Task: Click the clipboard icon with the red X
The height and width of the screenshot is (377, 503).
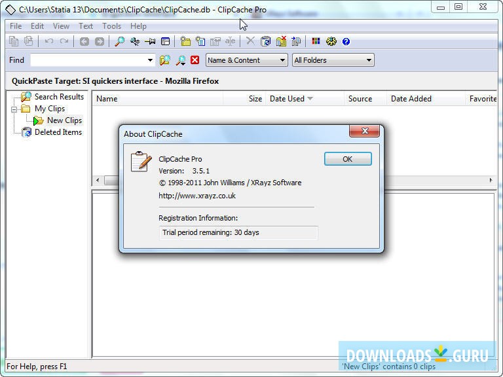Action: [281, 41]
